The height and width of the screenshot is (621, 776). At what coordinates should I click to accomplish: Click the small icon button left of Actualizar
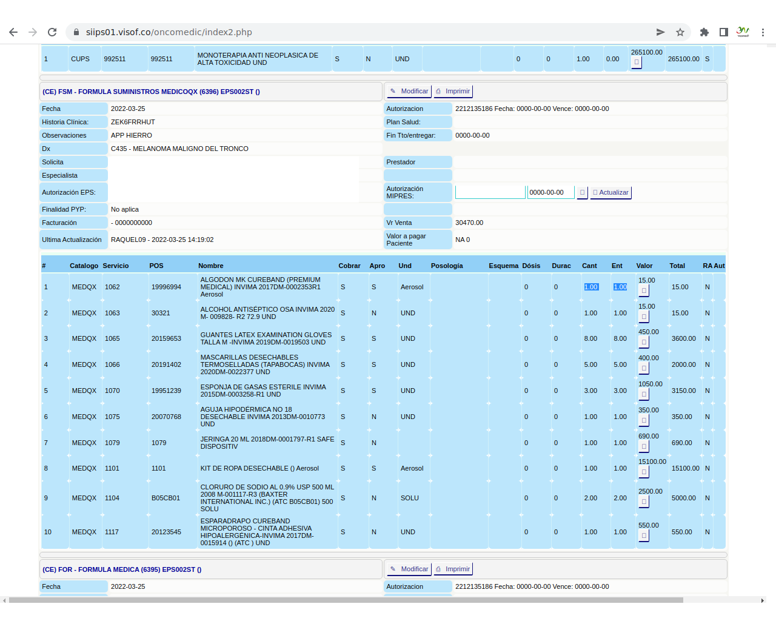point(582,193)
